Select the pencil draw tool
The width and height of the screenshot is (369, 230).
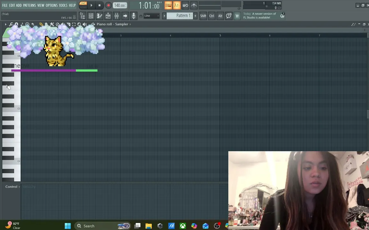click(x=41, y=24)
